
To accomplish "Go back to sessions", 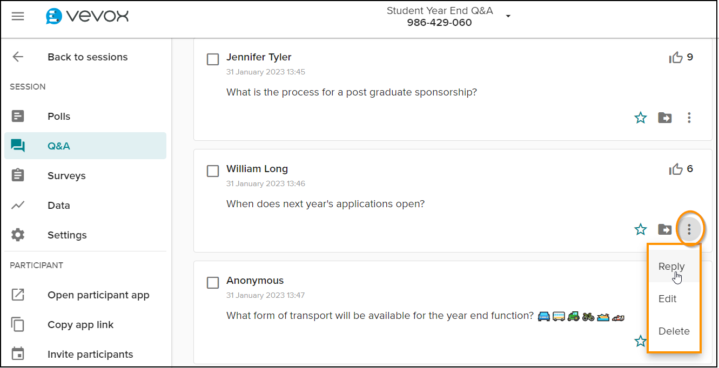I will (x=88, y=57).
